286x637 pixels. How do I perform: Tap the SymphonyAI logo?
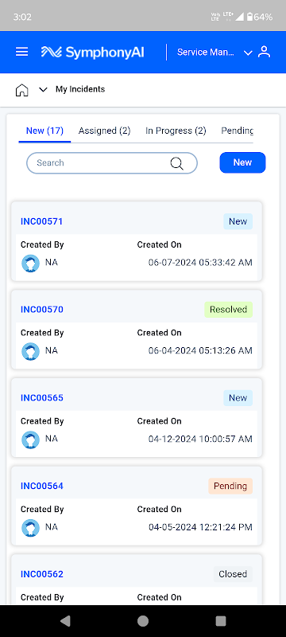point(92,52)
